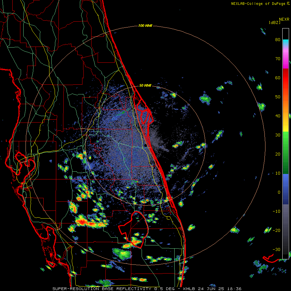Click the -20 value on the dBZ scale
The image size is (291, 291).
pyautogui.click(x=276, y=230)
